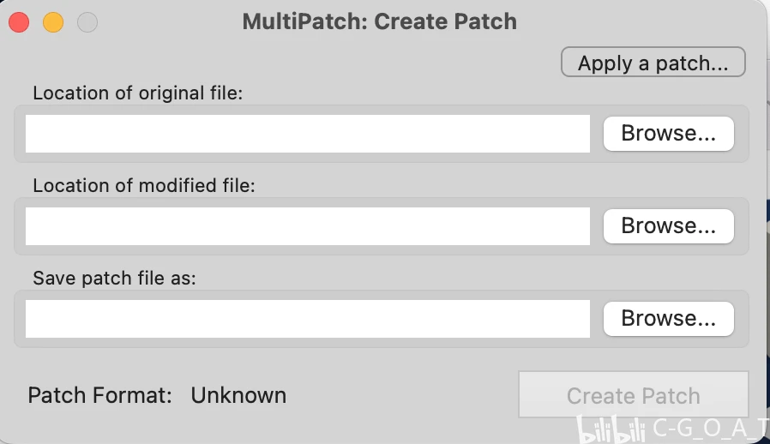
Task: Click the MultiPatch: Create Patch window title
Action: 379,21
